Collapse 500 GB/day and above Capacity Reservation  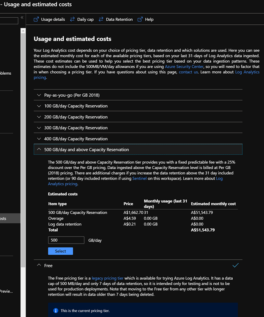pyautogui.click(x=39, y=150)
